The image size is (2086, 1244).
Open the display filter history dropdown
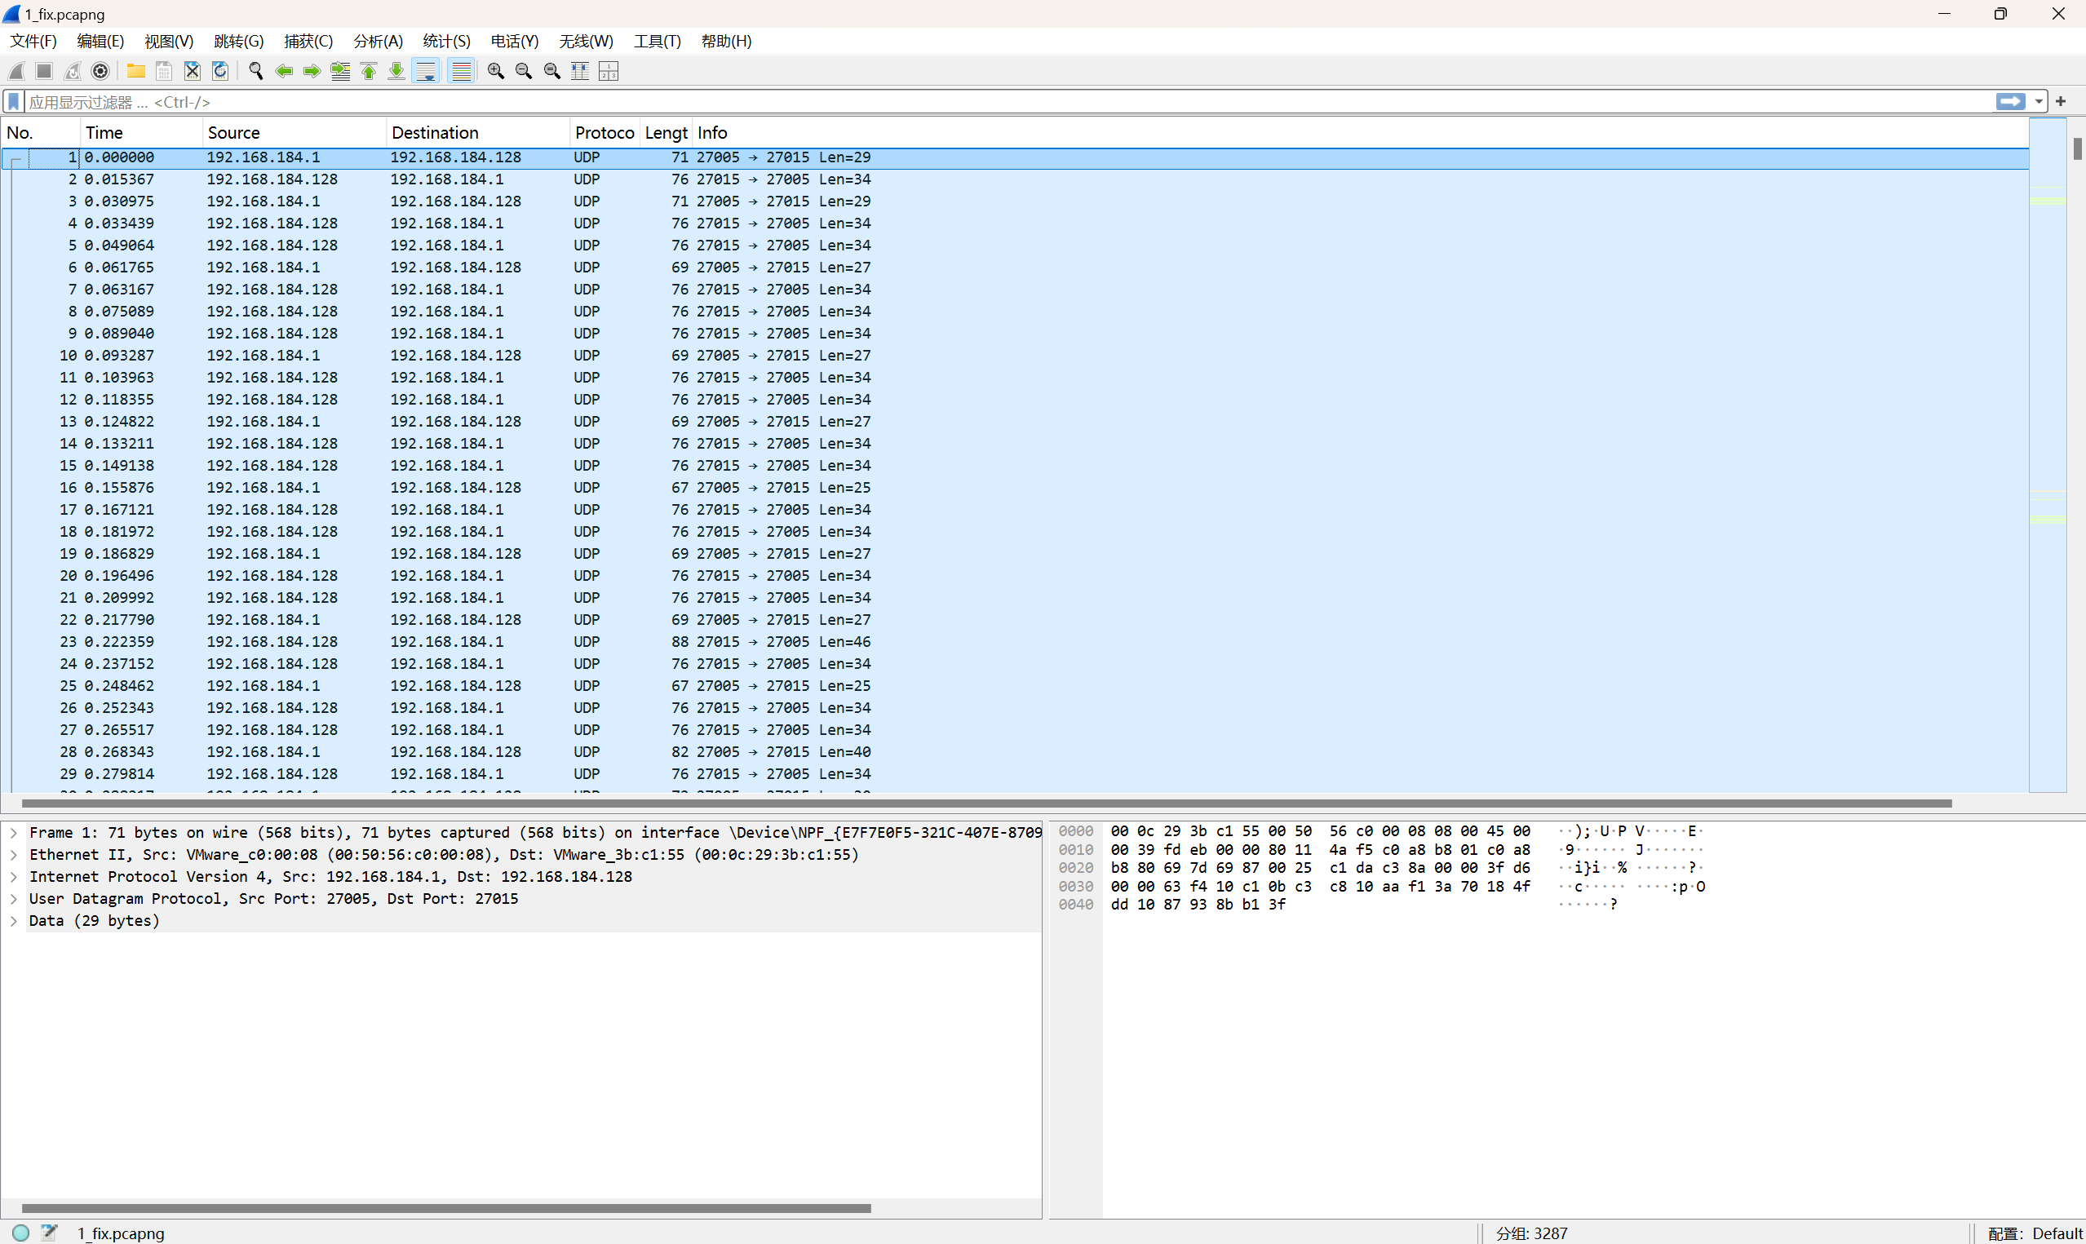pyautogui.click(x=2038, y=101)
